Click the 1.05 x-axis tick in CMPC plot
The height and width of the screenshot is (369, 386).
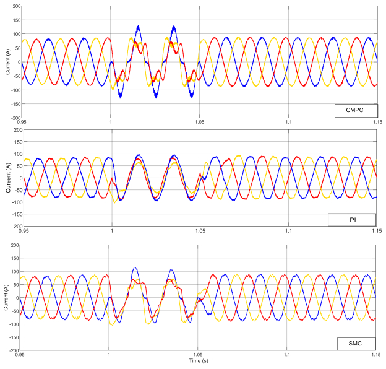[199, 123]
